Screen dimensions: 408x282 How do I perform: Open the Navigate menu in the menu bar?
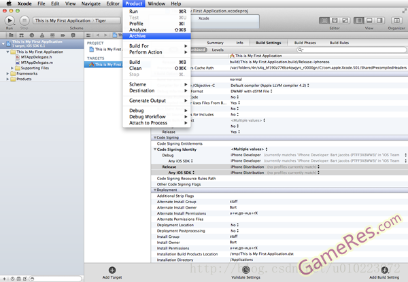(91, 3)
